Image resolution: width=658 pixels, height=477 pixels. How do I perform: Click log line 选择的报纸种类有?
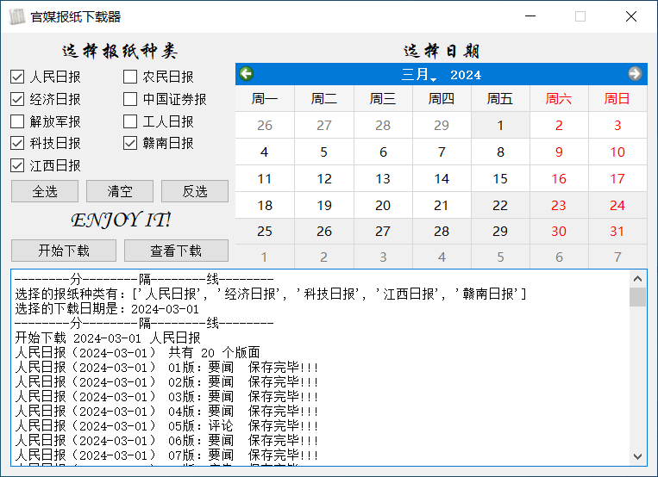270,294
